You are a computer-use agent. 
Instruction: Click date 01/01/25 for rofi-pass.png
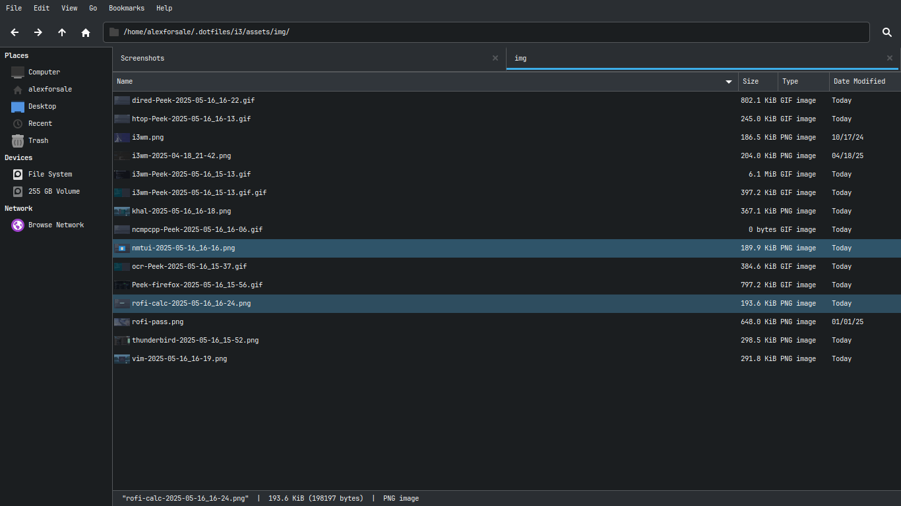point(848,322)
